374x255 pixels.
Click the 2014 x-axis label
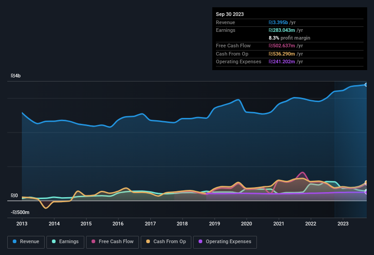pyautogui.click(x=54, y=224)
